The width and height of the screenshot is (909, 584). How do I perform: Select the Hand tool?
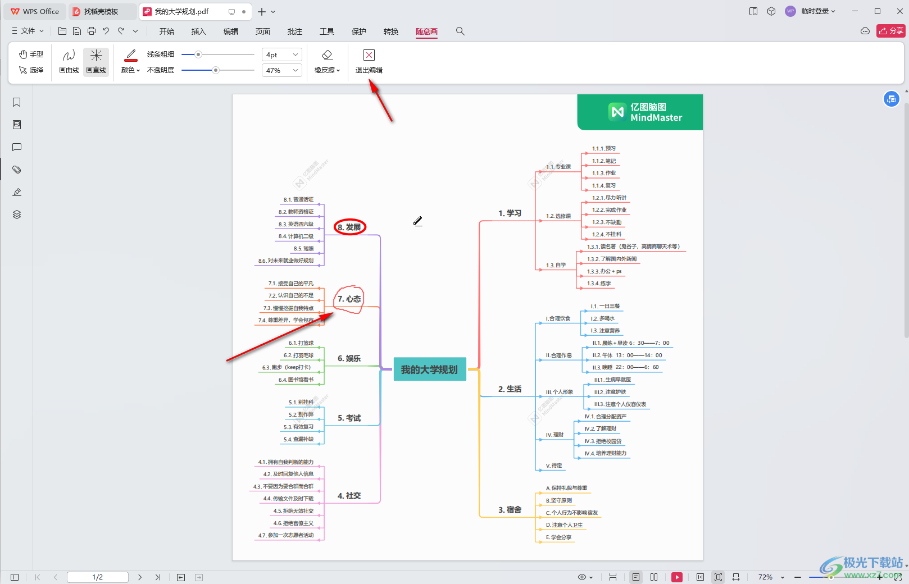(31, 54)
